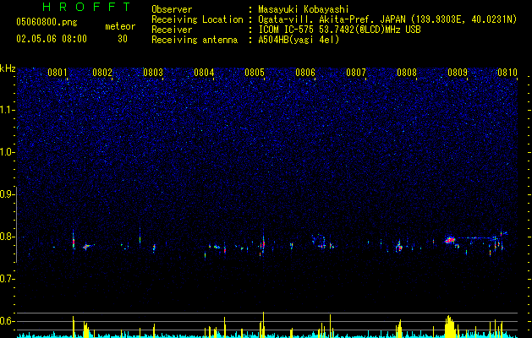The width and height of the screenshot is (532, 338).
Task: Click the date stamp 02.05.06 08:00
Action: pos(52,39)
